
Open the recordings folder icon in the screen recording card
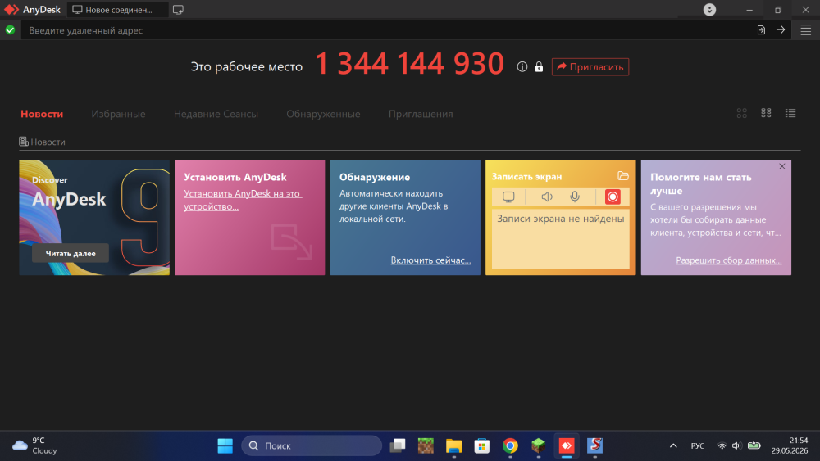(x=623, y=176)
